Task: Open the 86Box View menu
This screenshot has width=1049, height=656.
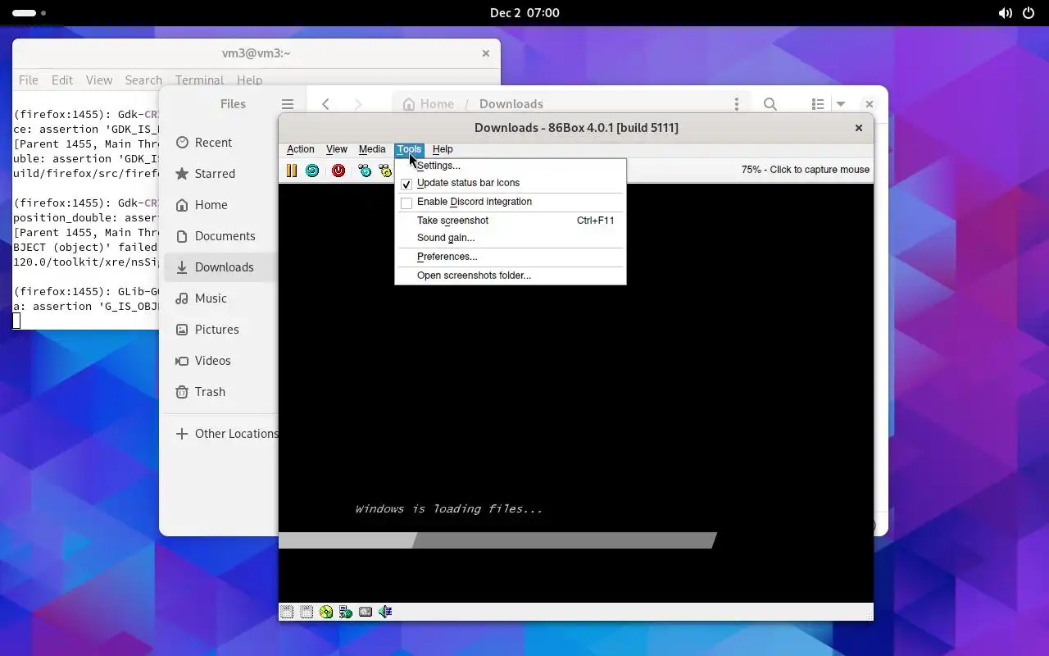Action: click(x=337, y=149)
